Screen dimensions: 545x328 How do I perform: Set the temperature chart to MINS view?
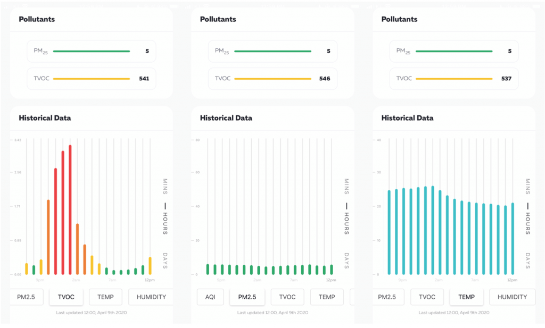point(528,187)
